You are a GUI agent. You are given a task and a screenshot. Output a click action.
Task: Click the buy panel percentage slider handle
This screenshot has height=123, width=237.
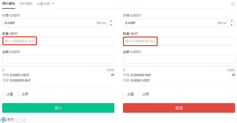(x=4, y=66)
